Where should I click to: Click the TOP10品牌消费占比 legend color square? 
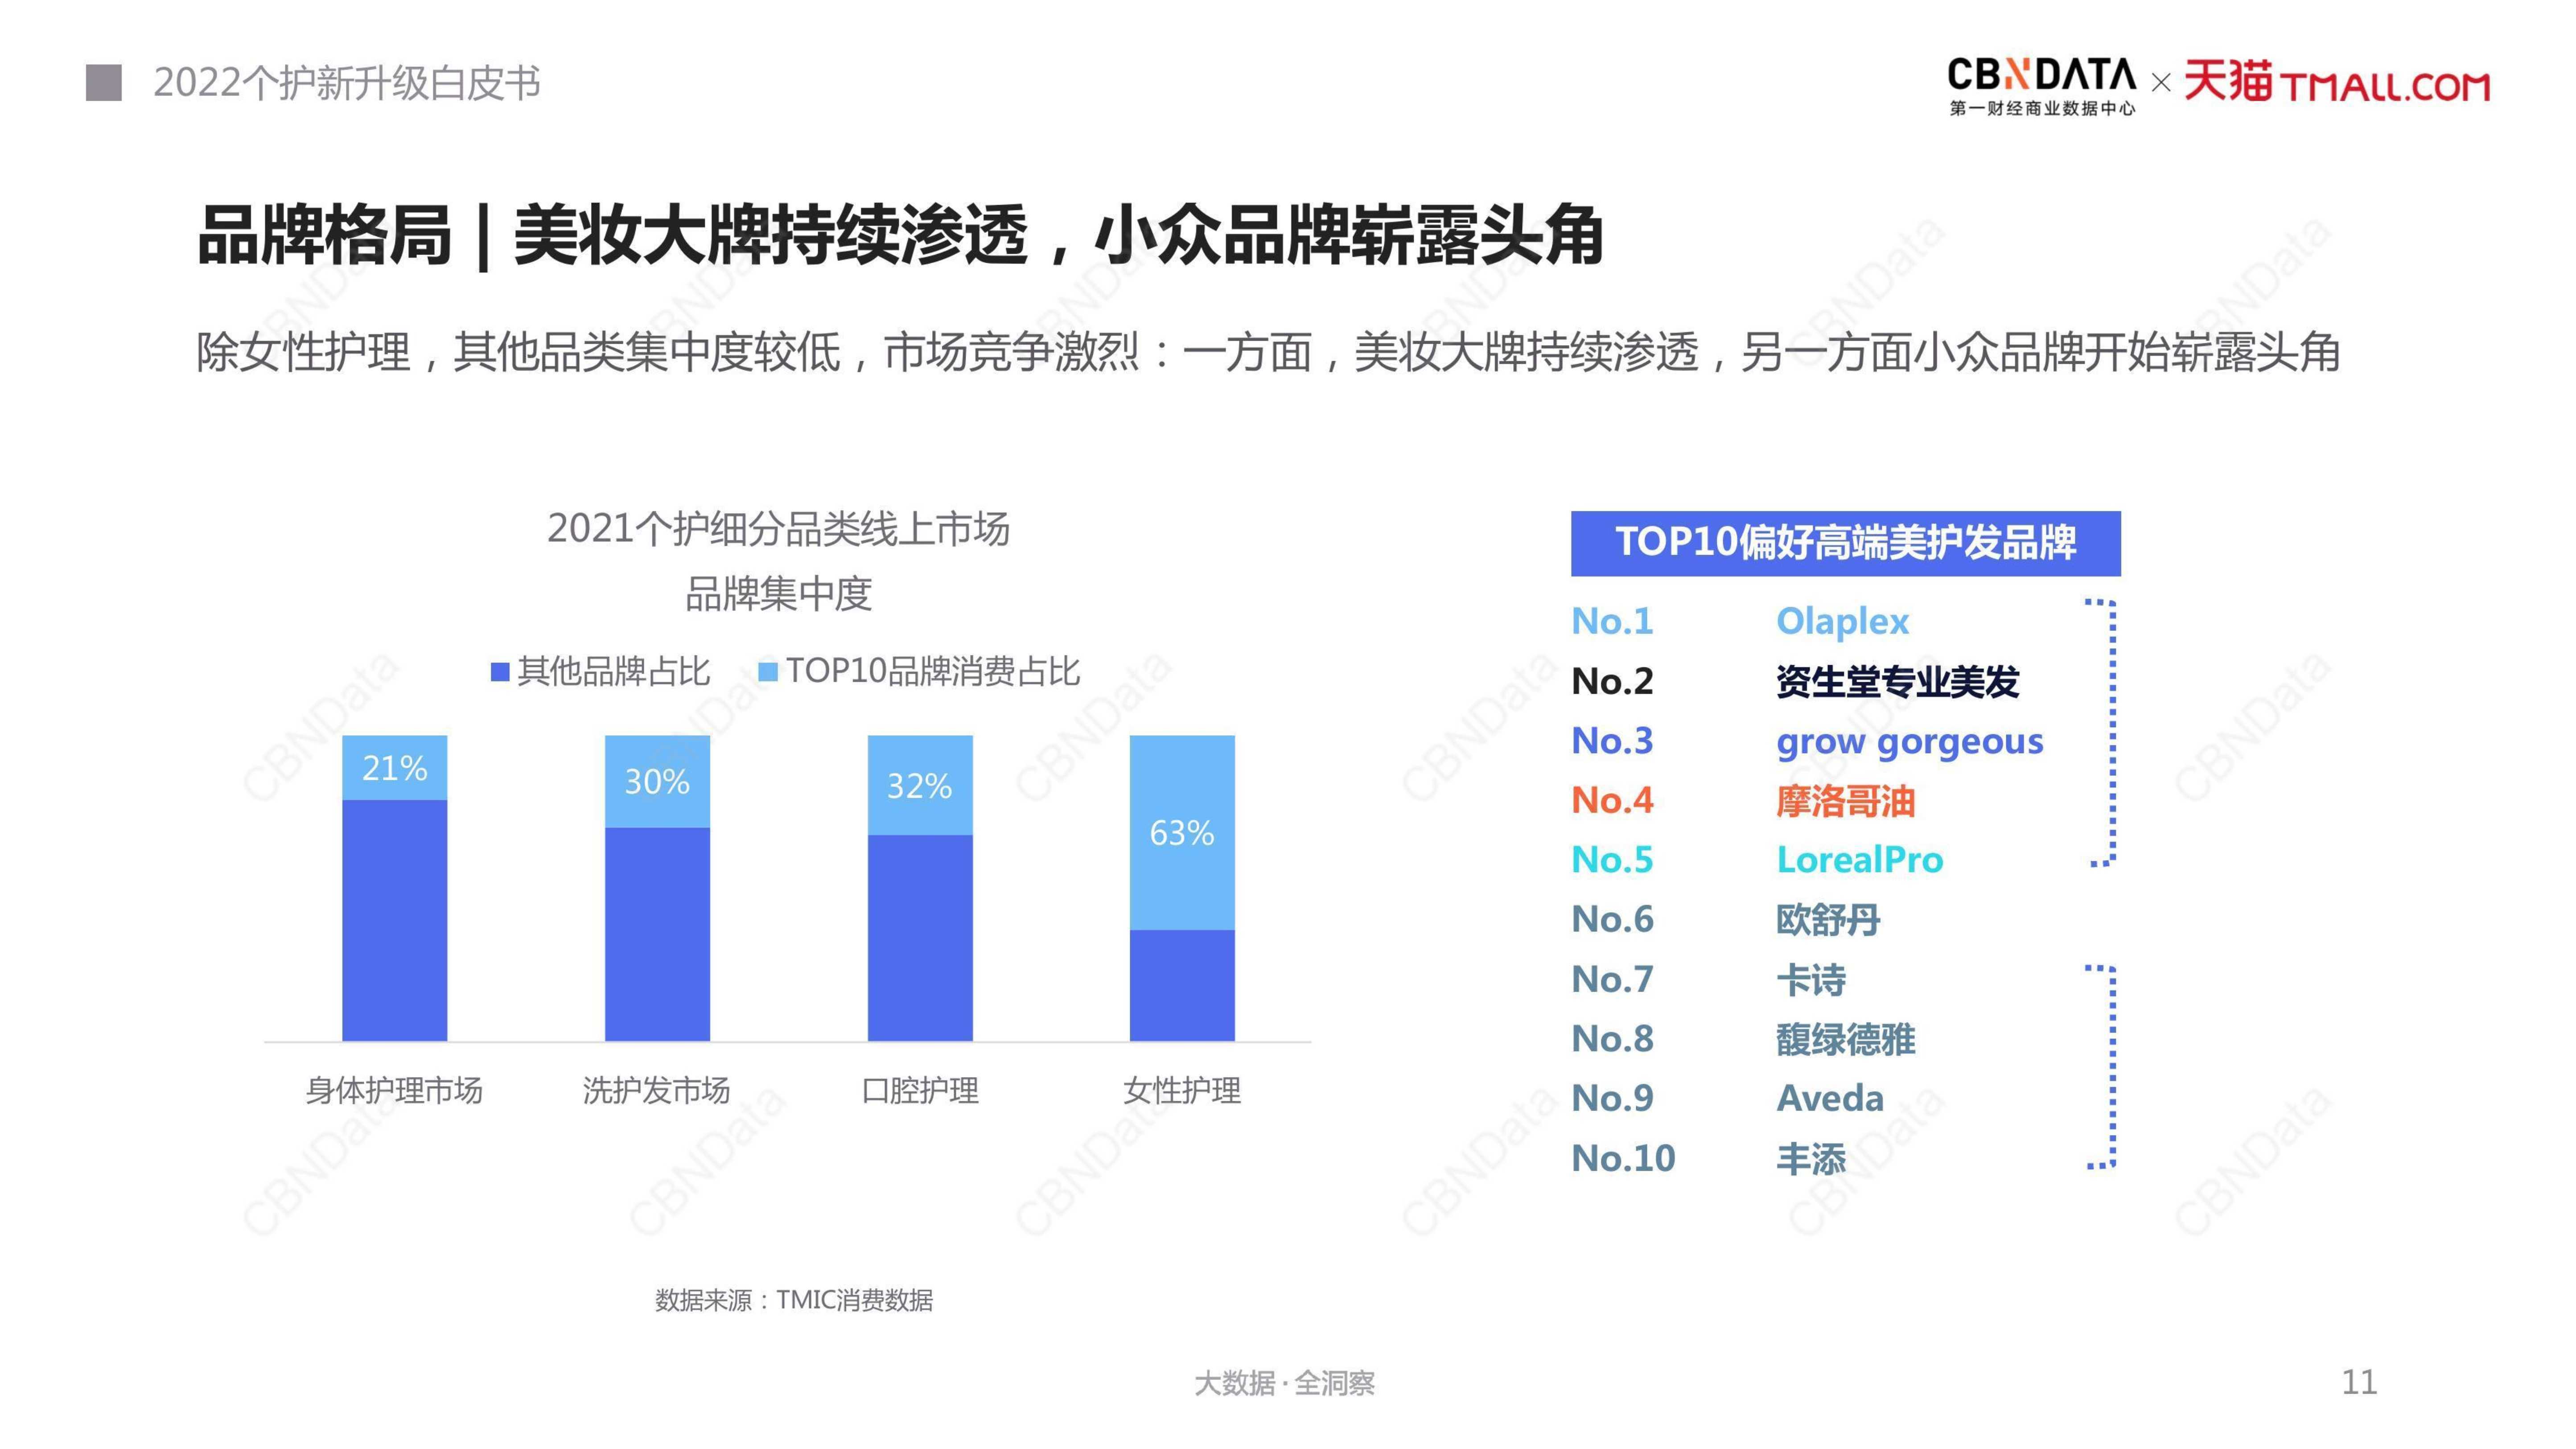[768, 672]
